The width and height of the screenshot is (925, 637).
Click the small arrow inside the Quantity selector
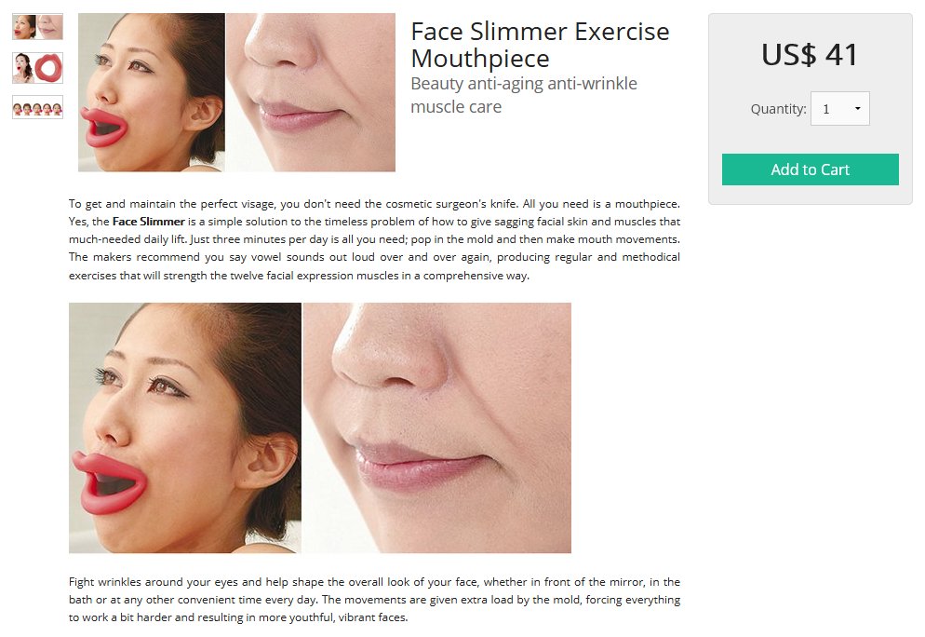(858, 109)
